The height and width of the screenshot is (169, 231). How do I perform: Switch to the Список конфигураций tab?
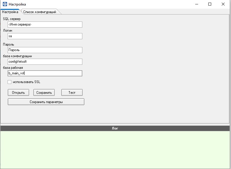pos(40,12)
